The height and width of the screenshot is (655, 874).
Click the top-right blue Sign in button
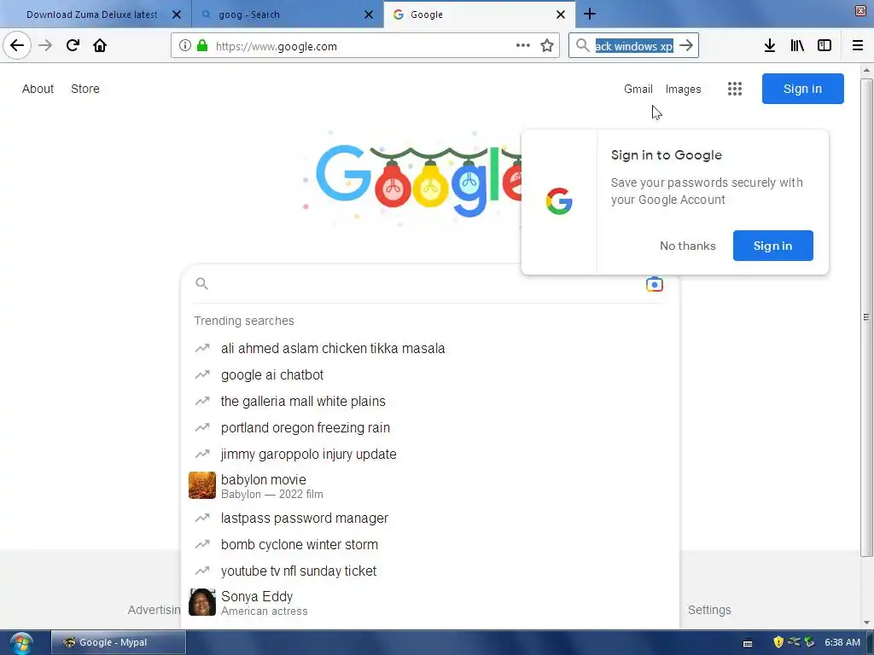pos(802,89)
